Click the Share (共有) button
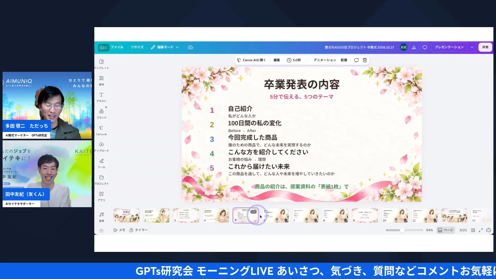 [x=485, y=47]
